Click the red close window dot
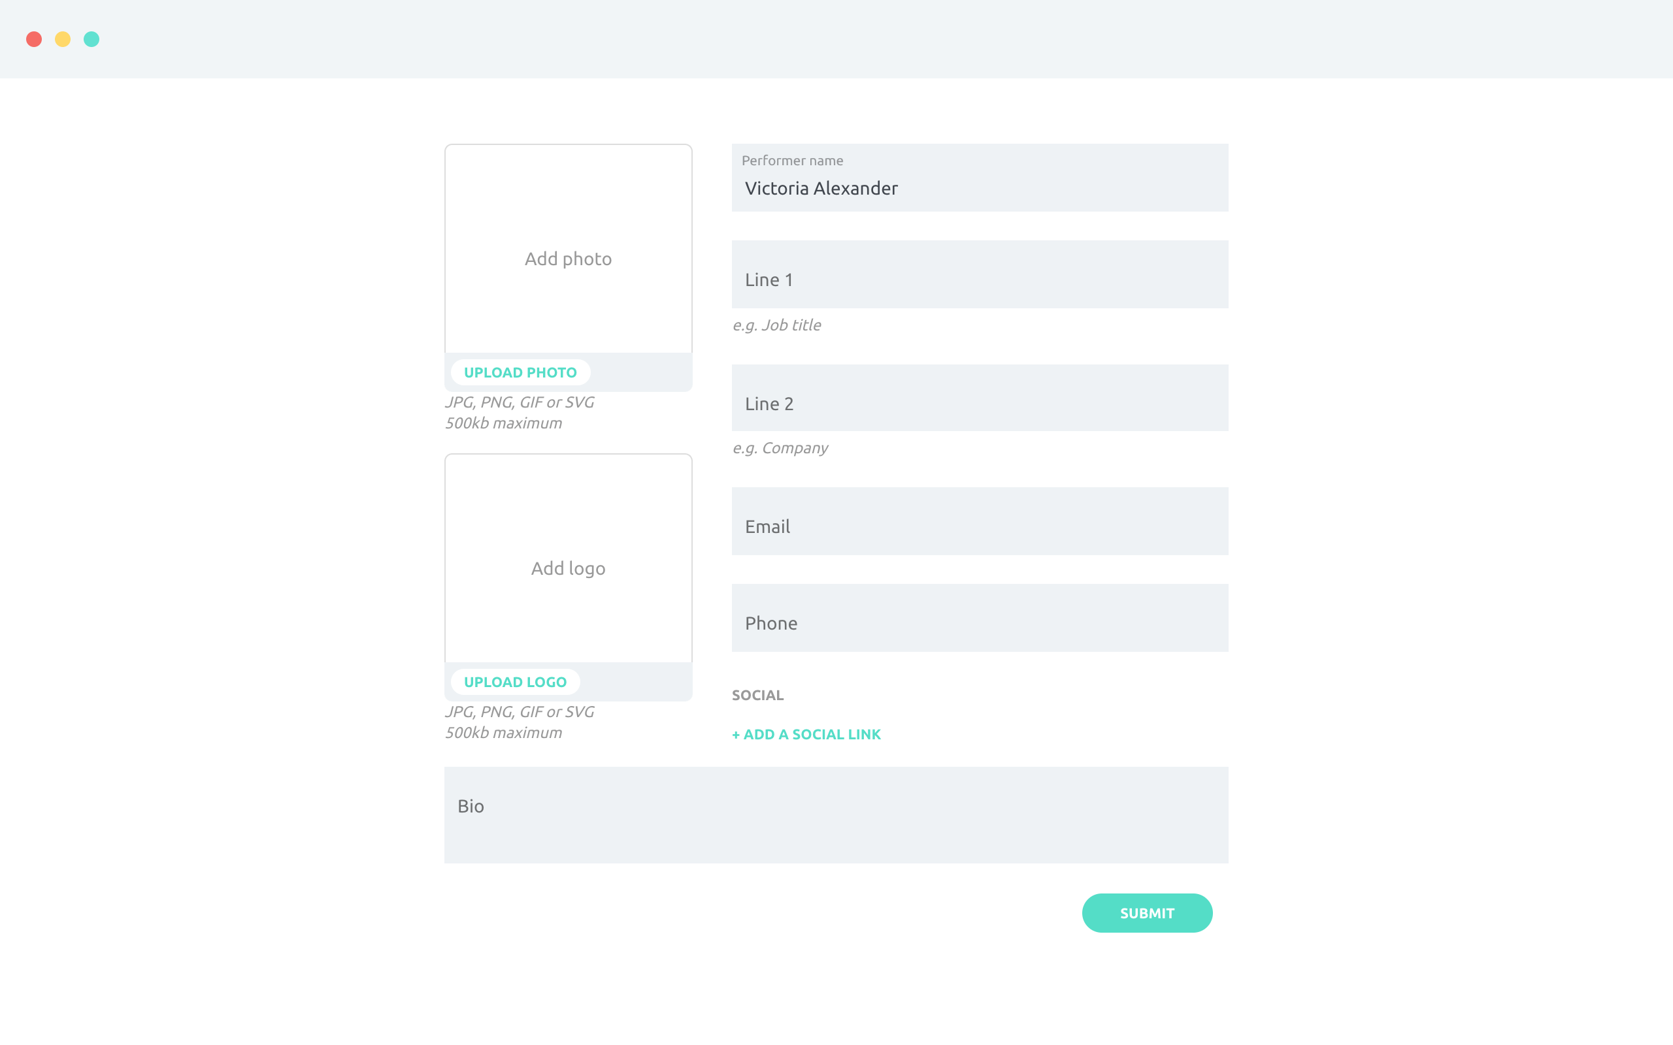The width and height of the screenshot is (1673, 1045). click(x=34, y=39)
